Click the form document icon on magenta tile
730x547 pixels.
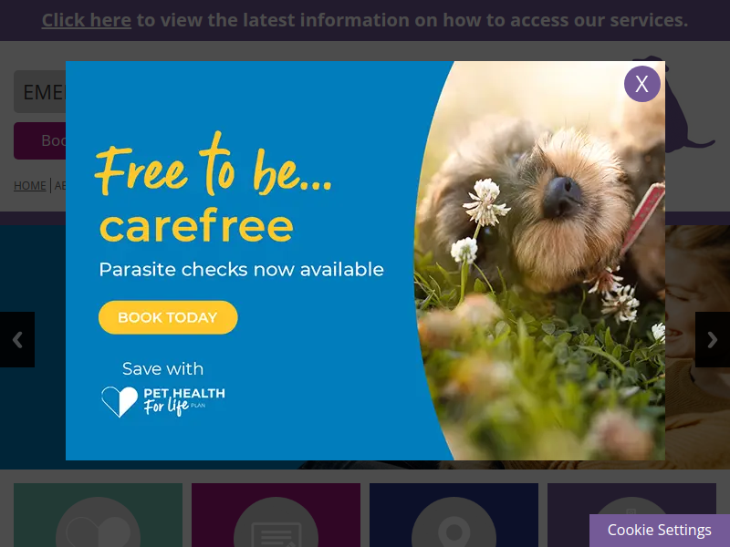pos(276,523)
